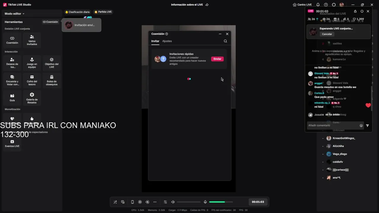This screenshot has width=379, height=213.
Task: Click the media and music source icon
Action: pyautogui.click(x=123, y=202)
